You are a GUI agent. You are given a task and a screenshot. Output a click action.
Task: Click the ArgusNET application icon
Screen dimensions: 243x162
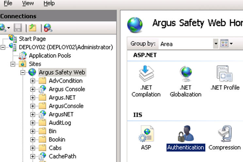[x=42, y=114]
